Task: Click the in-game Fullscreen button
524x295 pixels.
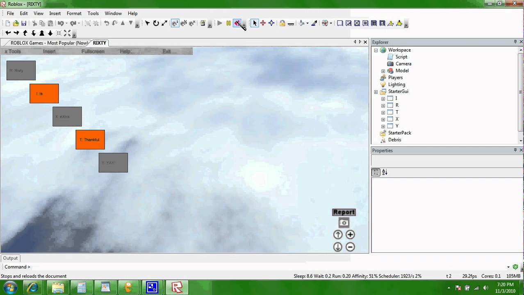Action: [93, 52]
